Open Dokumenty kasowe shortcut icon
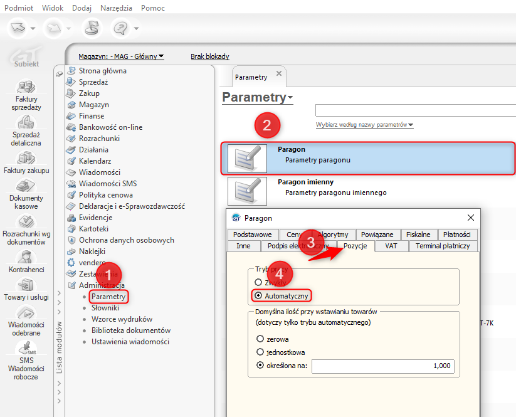 (x=26, y=186)
